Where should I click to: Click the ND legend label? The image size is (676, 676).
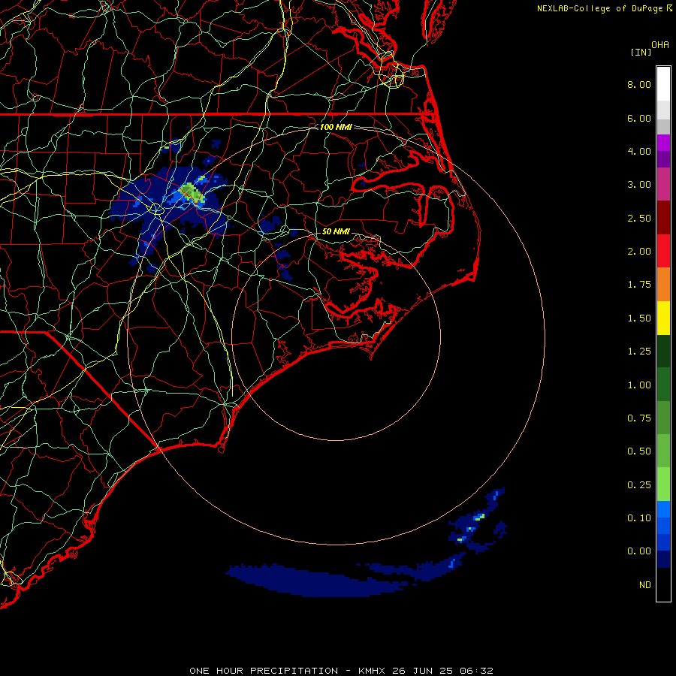[645, 585]
